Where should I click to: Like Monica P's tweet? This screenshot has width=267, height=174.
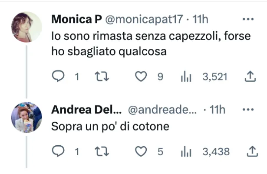click(140, 77)
